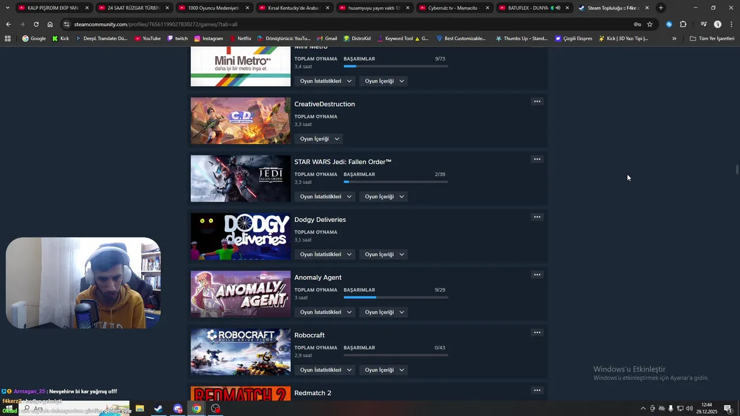This screenshot has width=740, height=416.
Task: Switch to Chrome in the taskbar
Action: click(197, 408)
